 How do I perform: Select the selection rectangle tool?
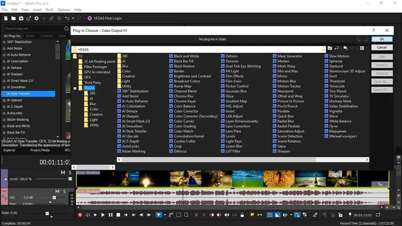179,215
